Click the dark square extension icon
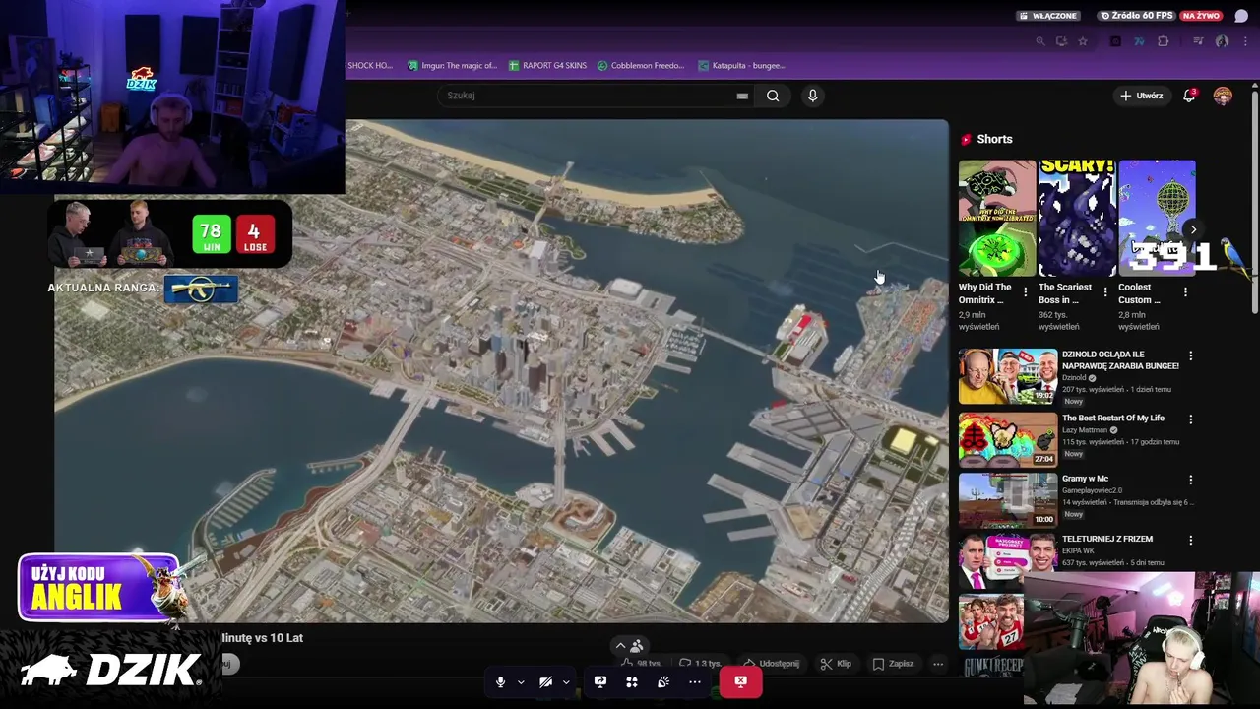Image resolution: width=1260 pixels, height=709 pixels. tap(1115, 41)
